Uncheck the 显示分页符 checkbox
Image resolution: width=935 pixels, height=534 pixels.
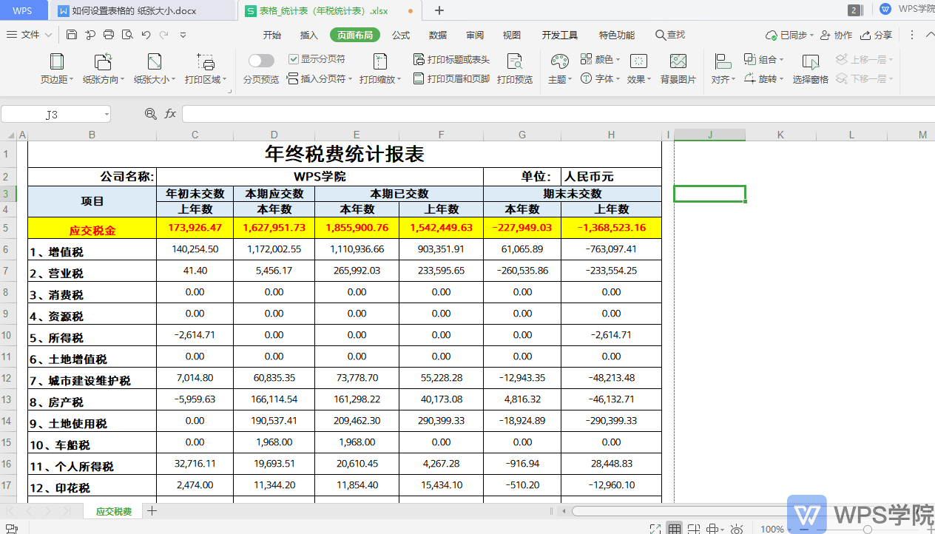click(294, 59)
